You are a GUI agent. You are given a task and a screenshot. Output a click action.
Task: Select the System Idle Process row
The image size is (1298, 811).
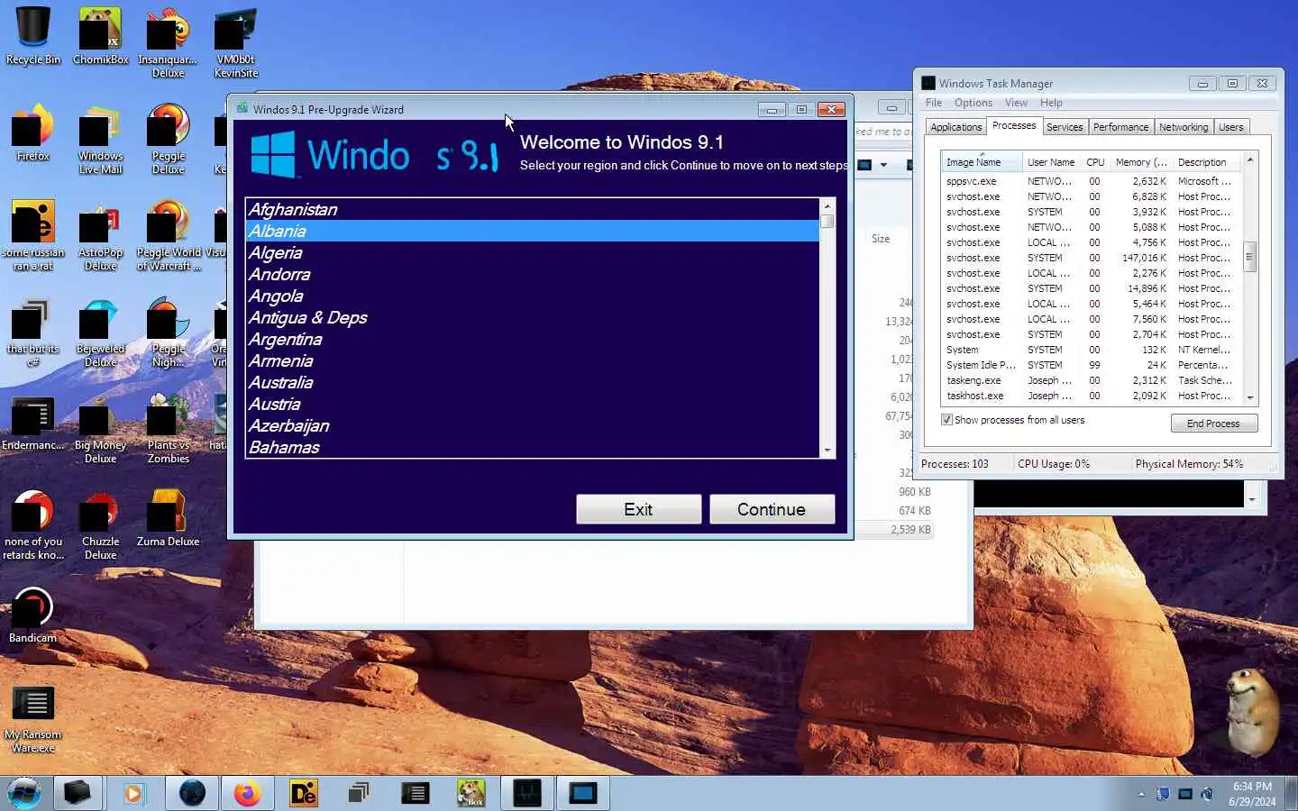(1092, 365)
